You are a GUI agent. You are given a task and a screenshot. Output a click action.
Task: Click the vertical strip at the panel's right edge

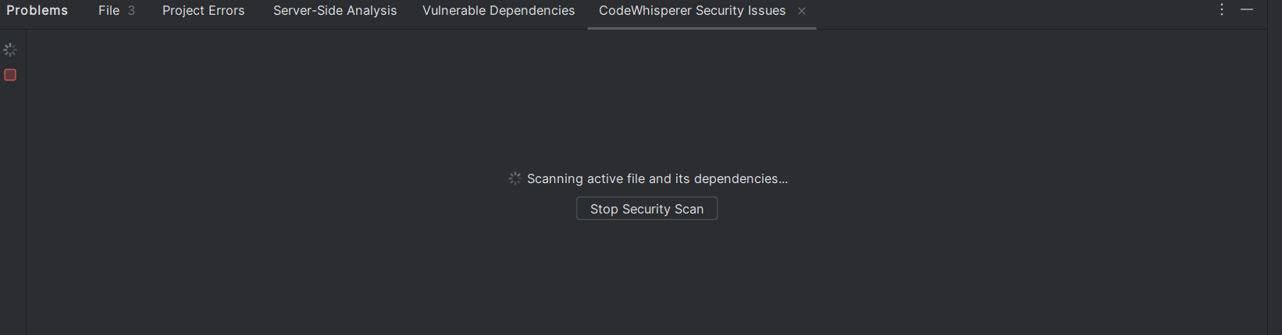click(x=1274, y=179)
